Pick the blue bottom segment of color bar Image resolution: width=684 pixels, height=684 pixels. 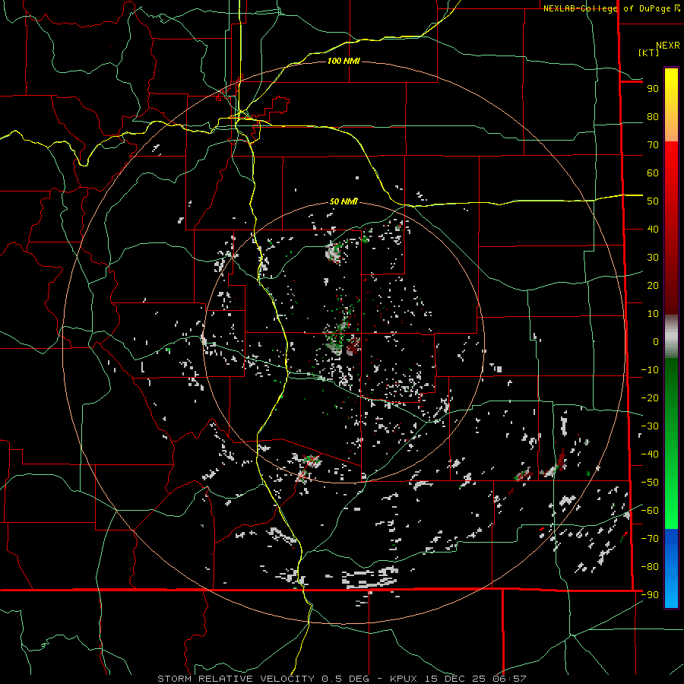pyautogui.click(x=671, y=568)
